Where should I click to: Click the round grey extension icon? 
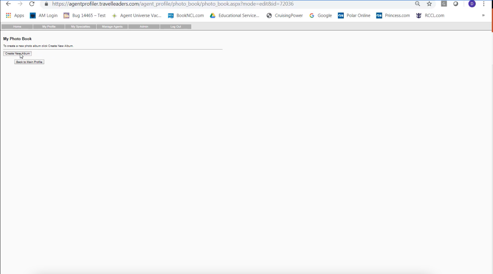456,4
